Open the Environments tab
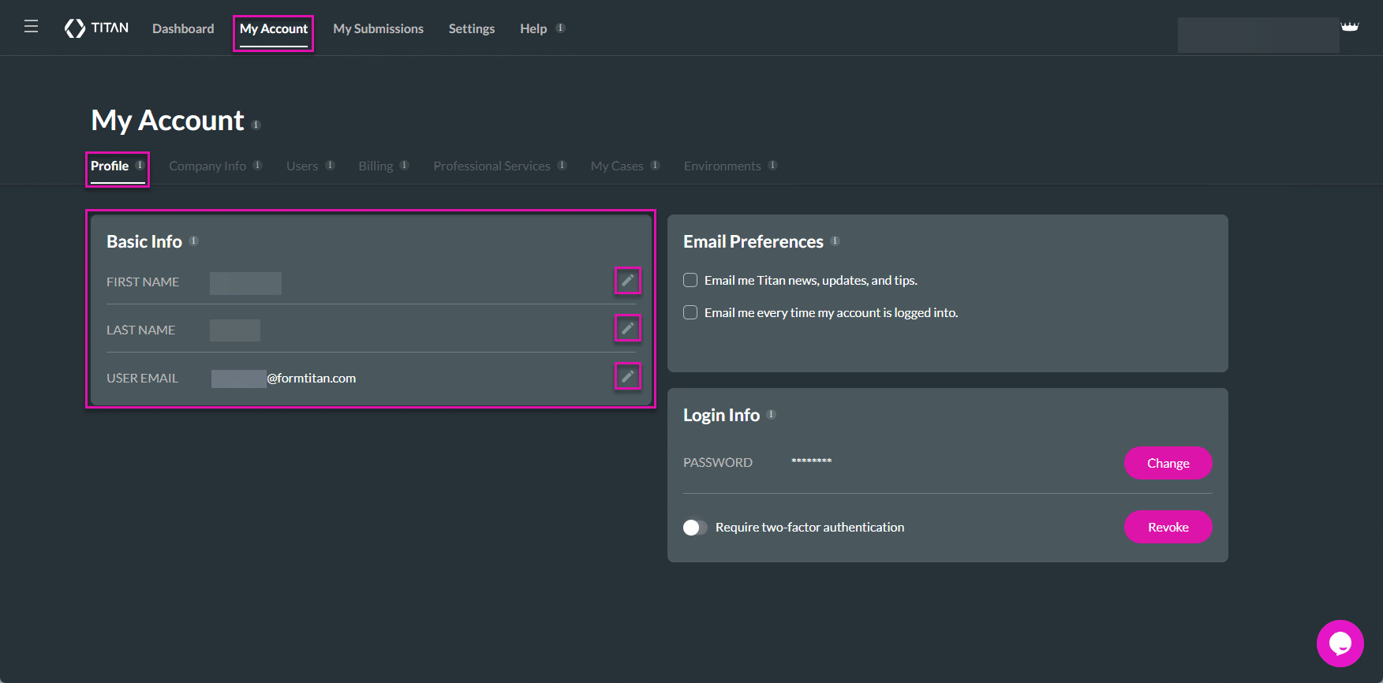The width and height of the screenshot is (1383, 683). 722,166
